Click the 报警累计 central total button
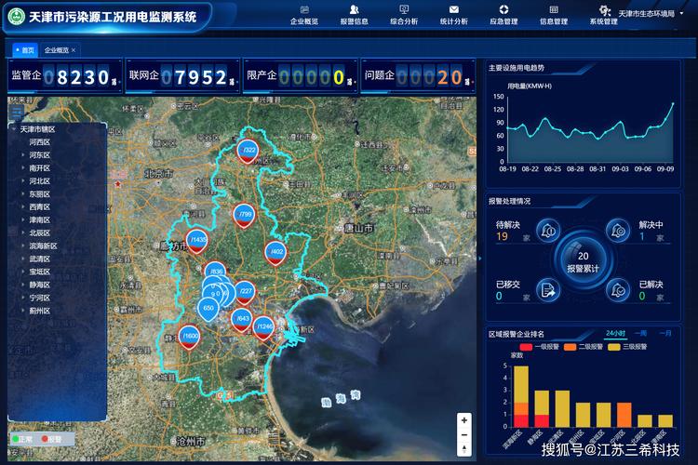This screenshot has height=465, width=698. point(583,260)
